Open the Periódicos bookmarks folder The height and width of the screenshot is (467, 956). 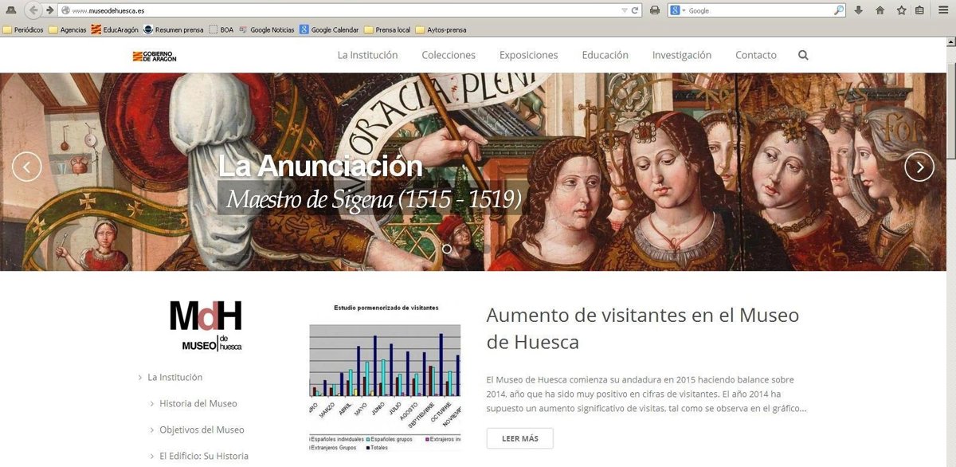pos(23,30)
